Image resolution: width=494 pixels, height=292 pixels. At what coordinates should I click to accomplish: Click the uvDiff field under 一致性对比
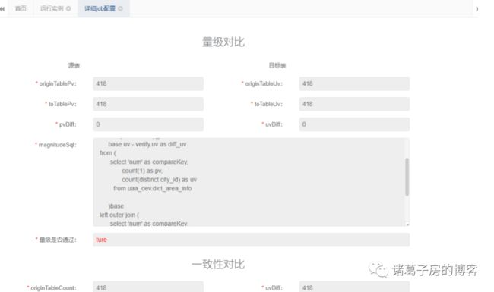(x=354, y=287)
